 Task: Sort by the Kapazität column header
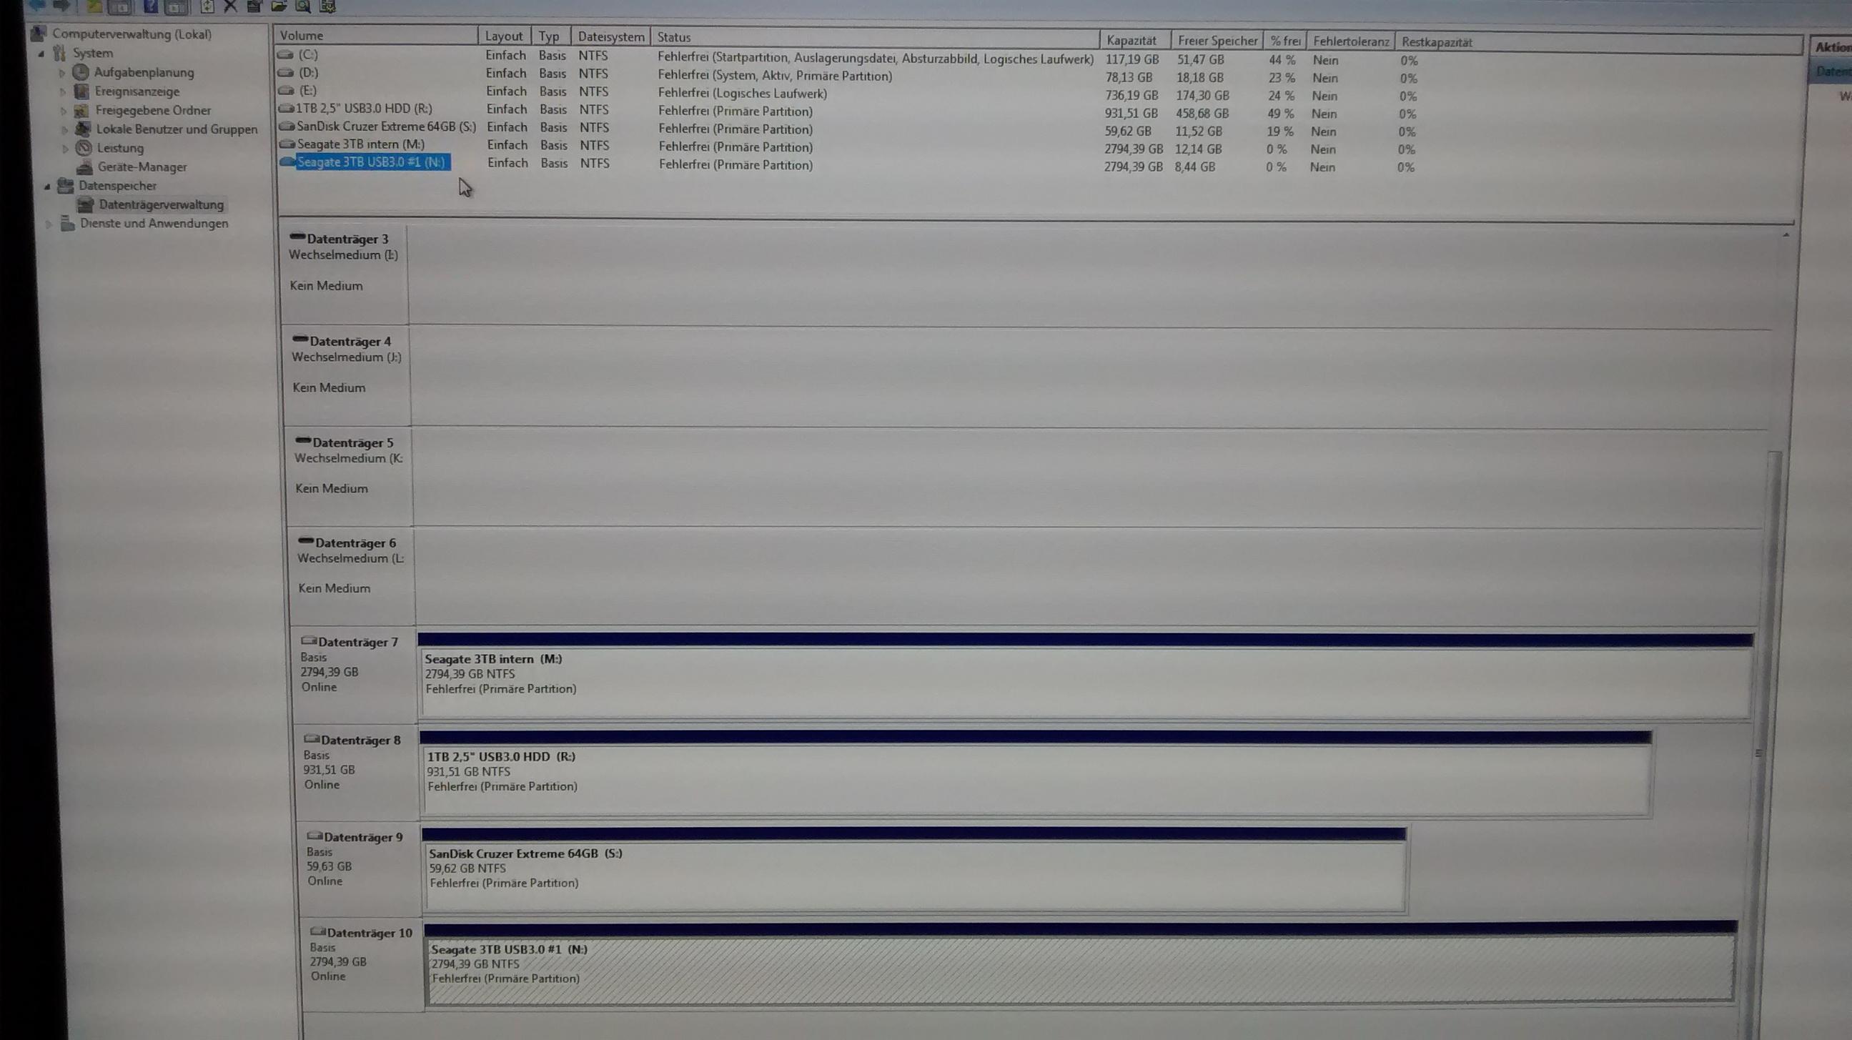coord(1131,40)
